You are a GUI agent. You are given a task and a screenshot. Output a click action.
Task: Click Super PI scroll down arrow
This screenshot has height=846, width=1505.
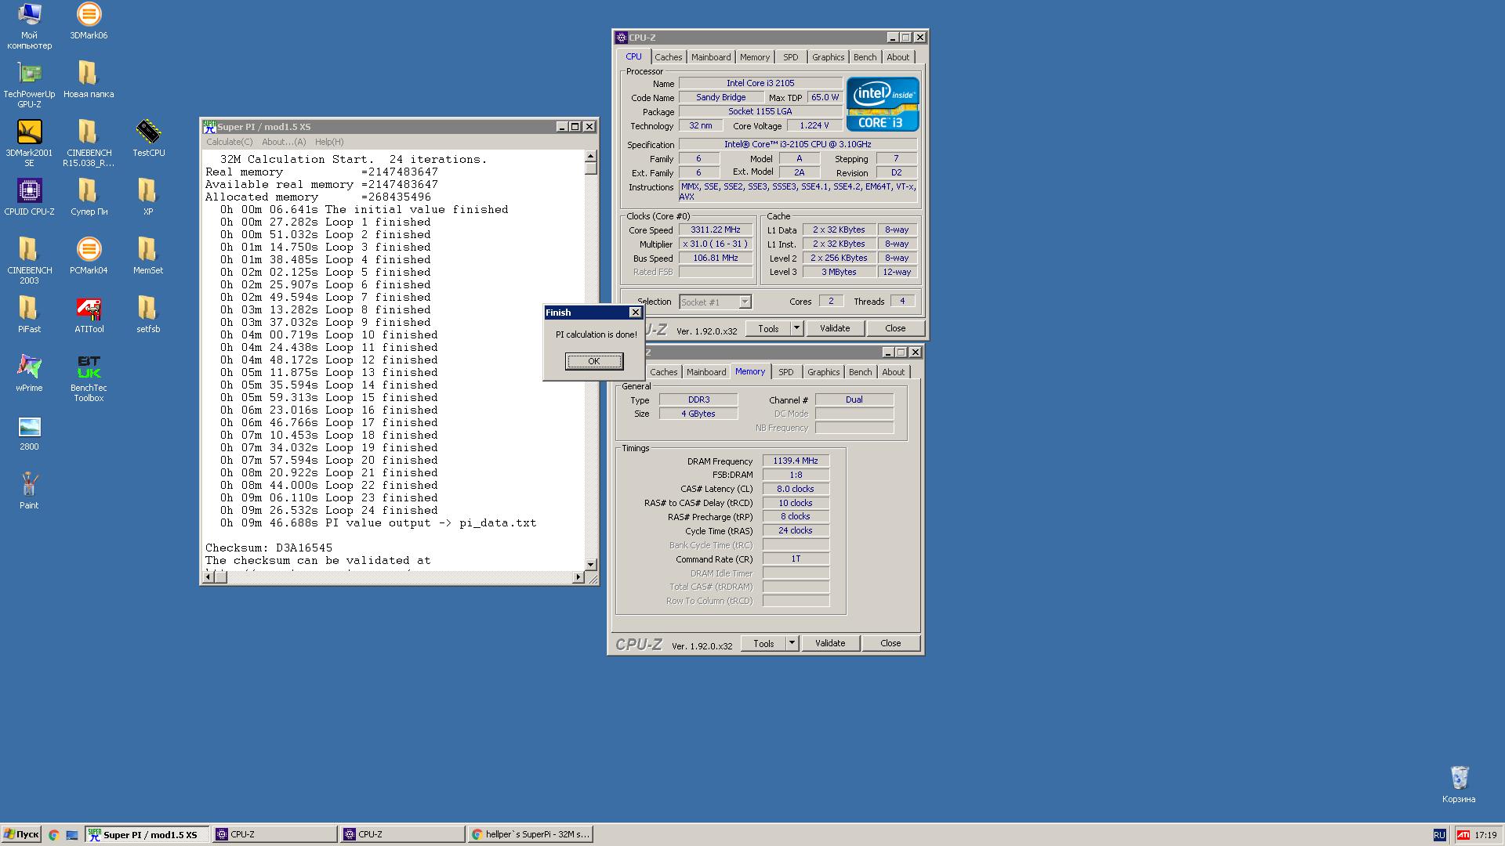click(591, 564)
